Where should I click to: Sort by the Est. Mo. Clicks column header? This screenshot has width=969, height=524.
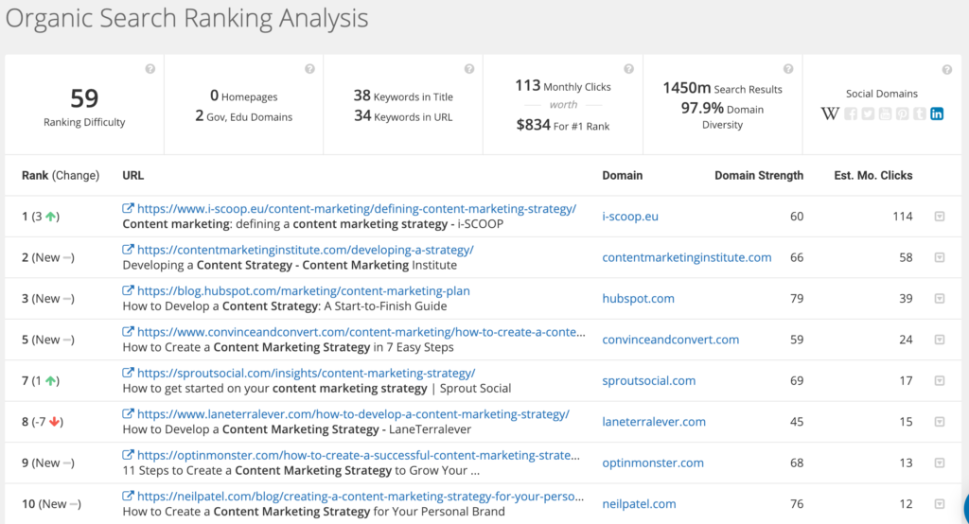click(873, 176)
